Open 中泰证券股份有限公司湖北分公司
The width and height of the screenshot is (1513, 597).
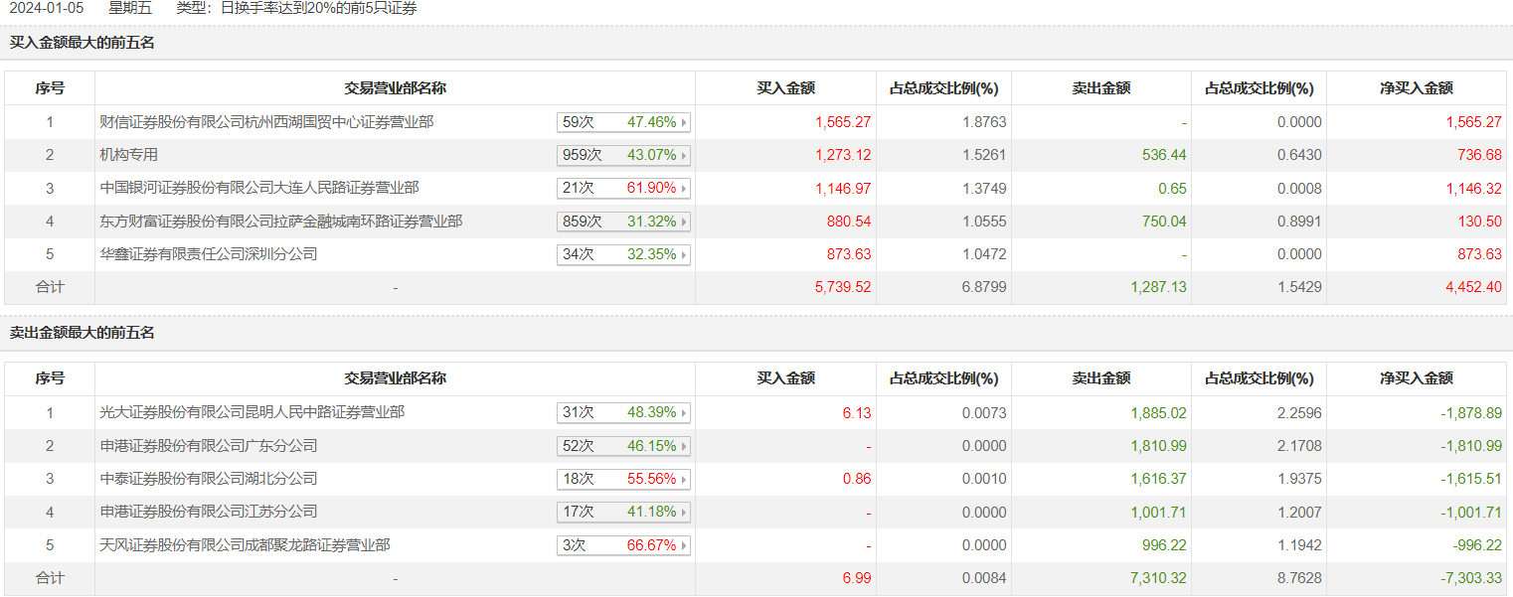pos(209,479)
